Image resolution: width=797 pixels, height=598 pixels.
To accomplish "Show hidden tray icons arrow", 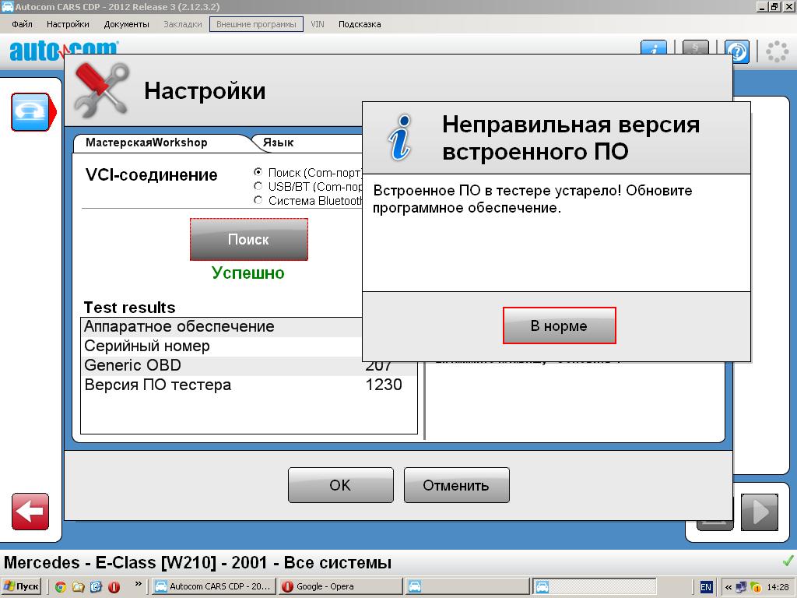I will [x=729, y=587].
